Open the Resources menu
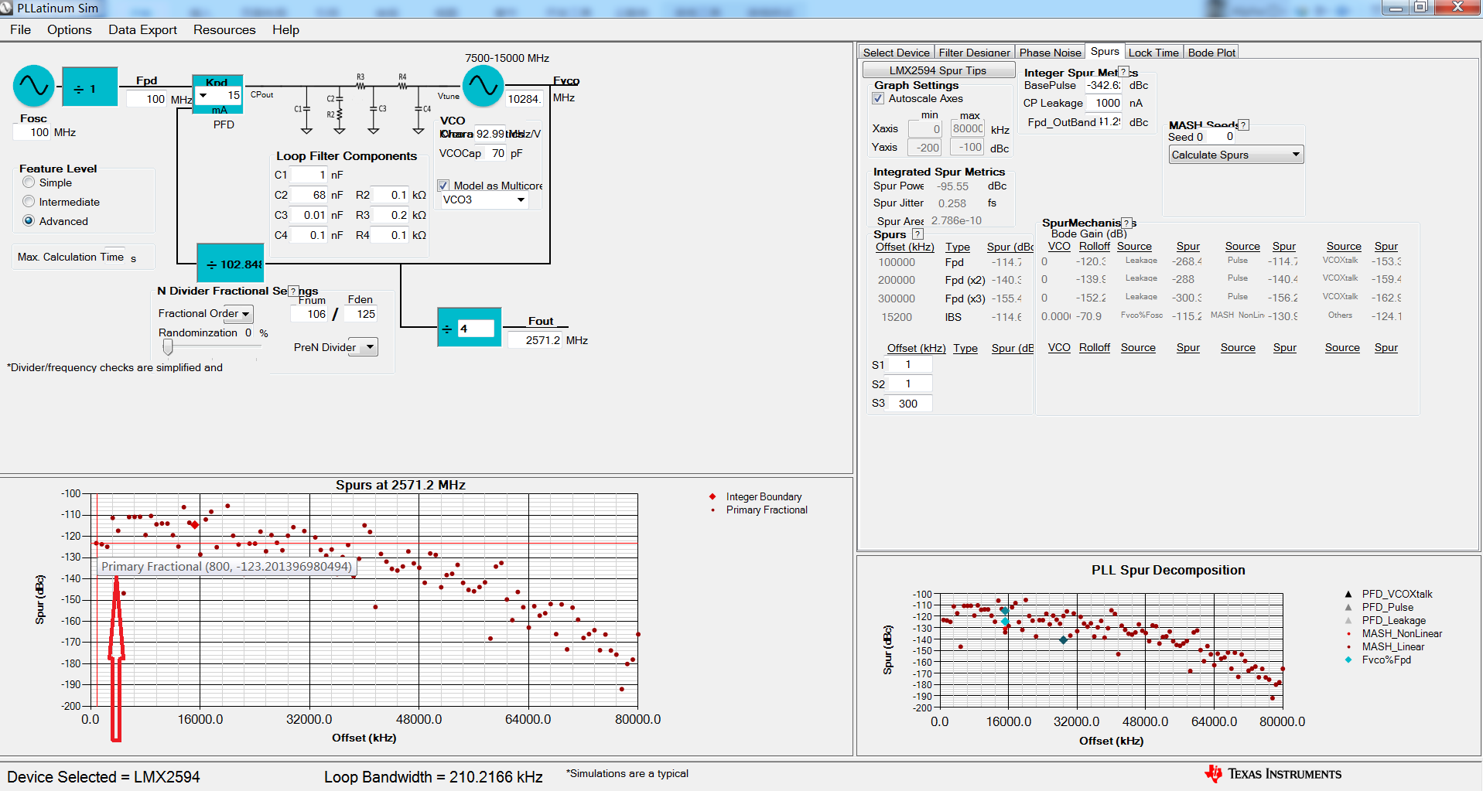 pos(224,29)
